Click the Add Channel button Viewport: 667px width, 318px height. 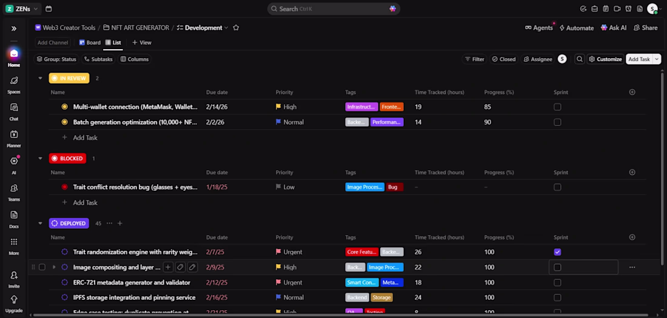[53, 42]
